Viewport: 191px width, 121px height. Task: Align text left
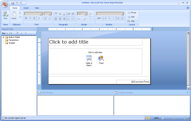[56, 19]
